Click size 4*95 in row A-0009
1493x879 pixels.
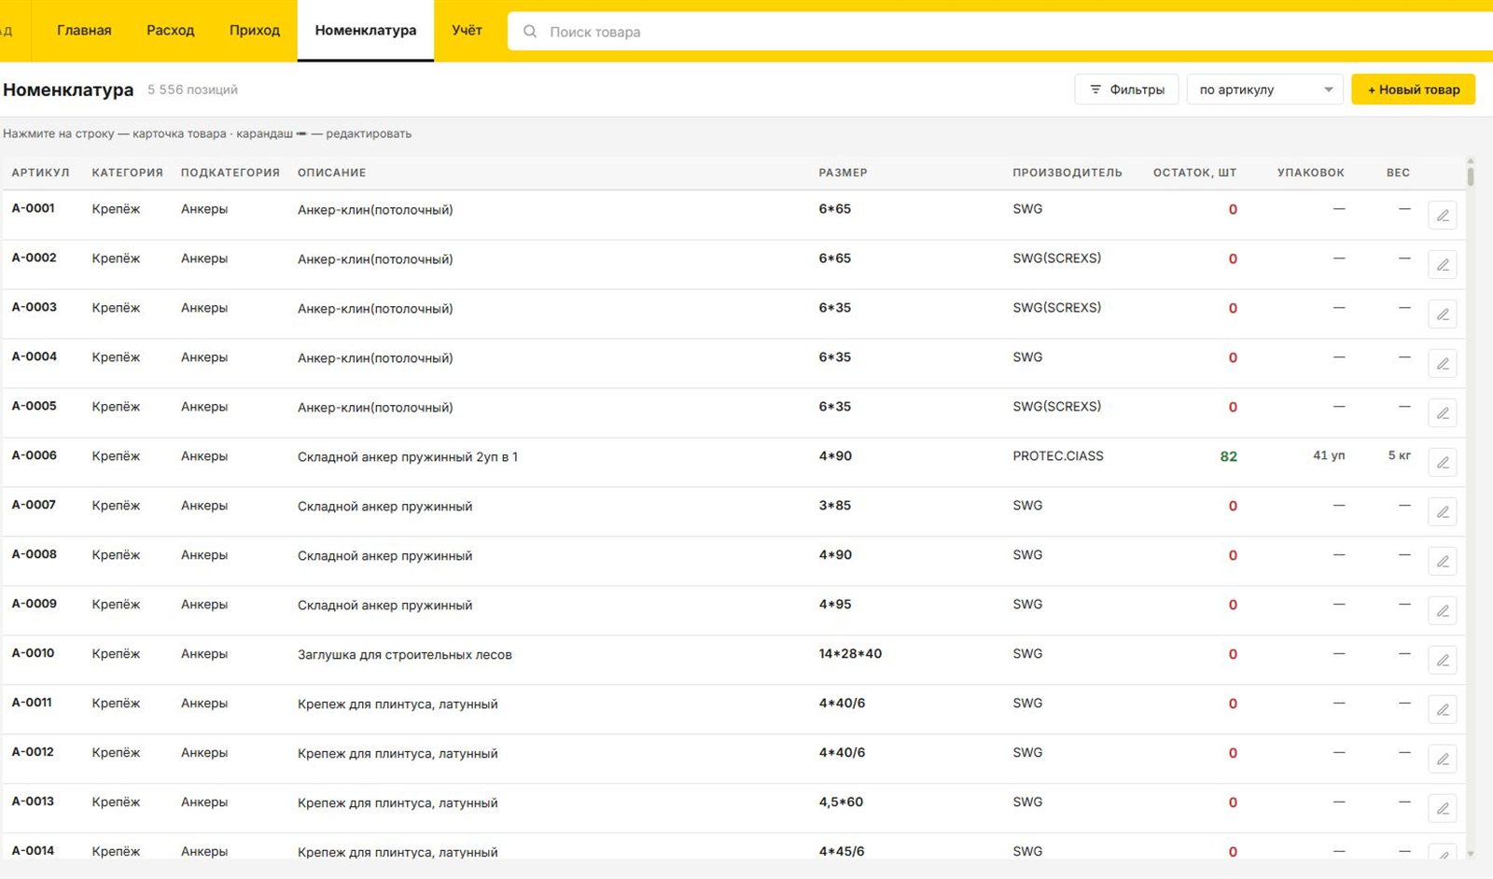[x=834, y=604]
